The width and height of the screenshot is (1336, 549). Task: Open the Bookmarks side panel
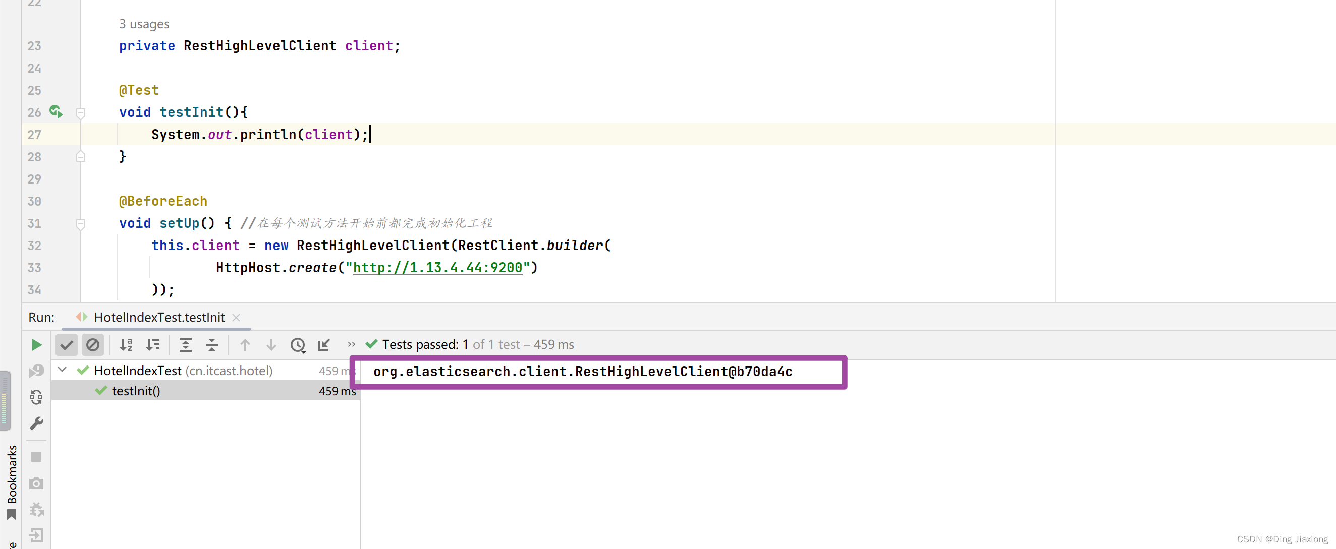click(x=12, y=482)
